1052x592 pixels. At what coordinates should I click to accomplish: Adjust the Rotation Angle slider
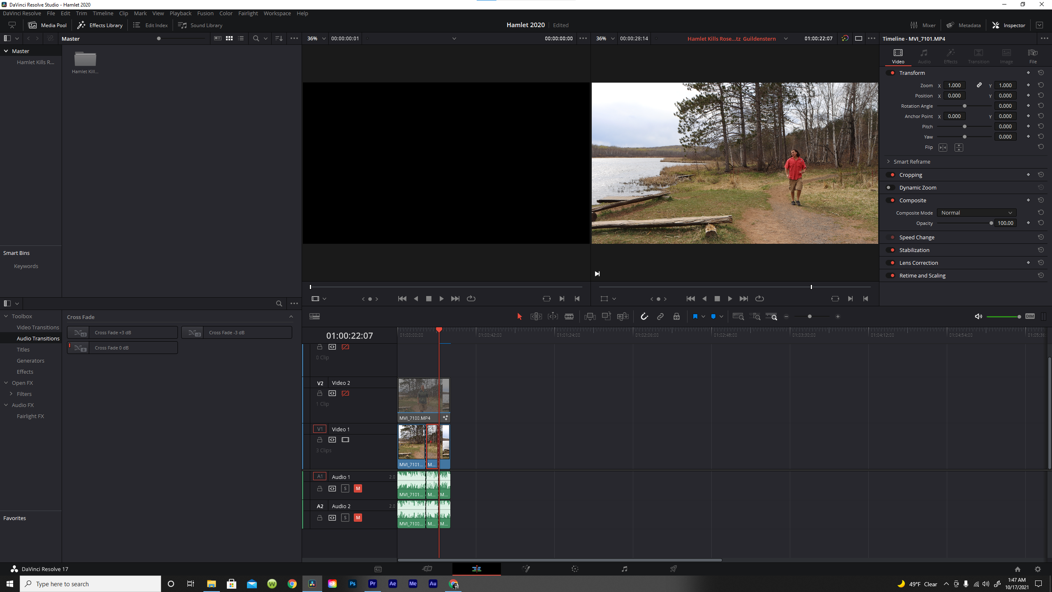tap(964, 106)
